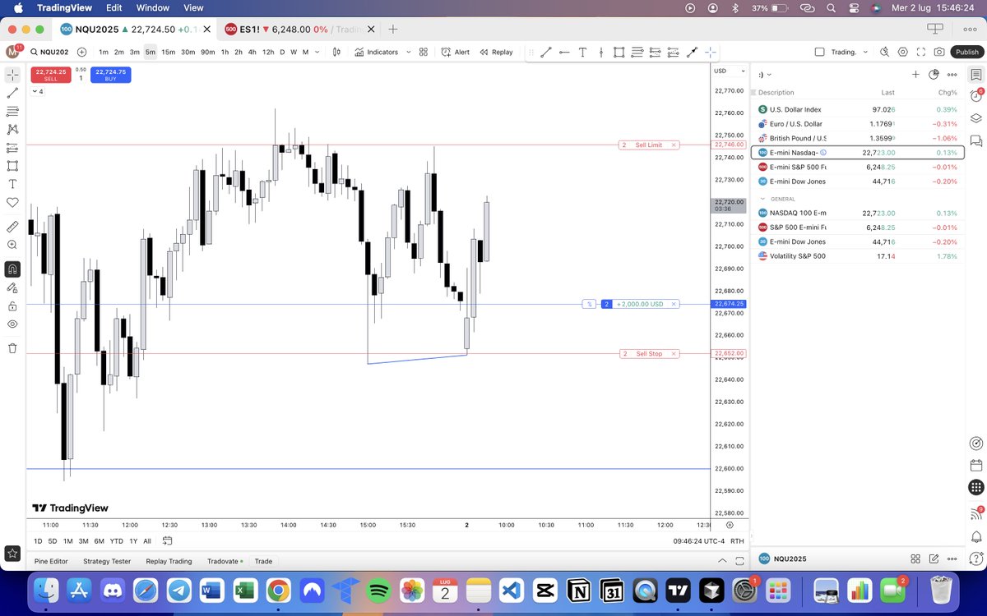Start bar Replay mode
Screen dimensions: 987x616
pyautogui.click(x=497, y=52)
